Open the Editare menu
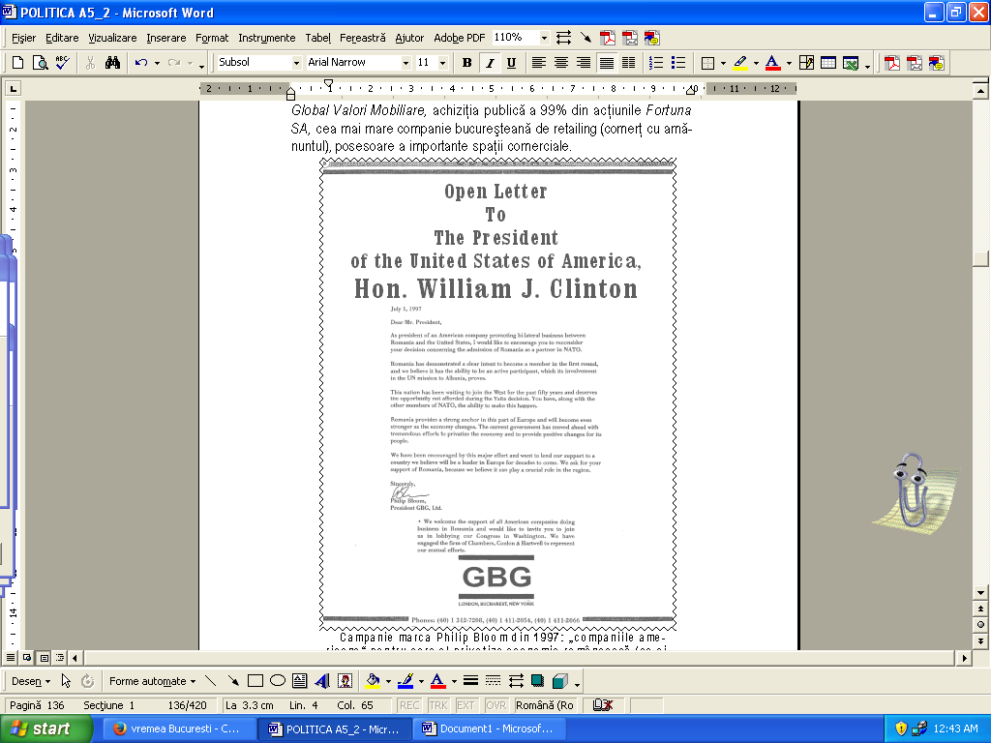Screen dimensions: 991x743 click(62, 38)
